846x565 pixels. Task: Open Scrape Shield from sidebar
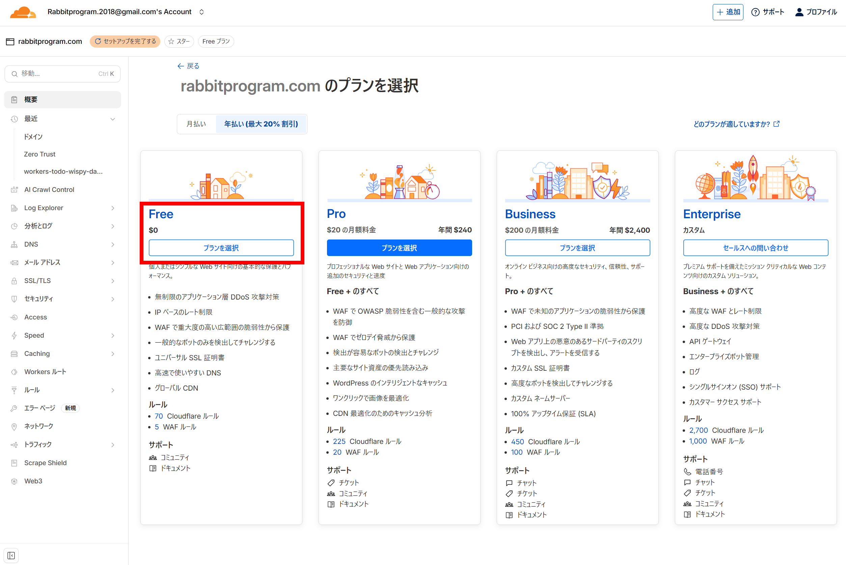45,463
